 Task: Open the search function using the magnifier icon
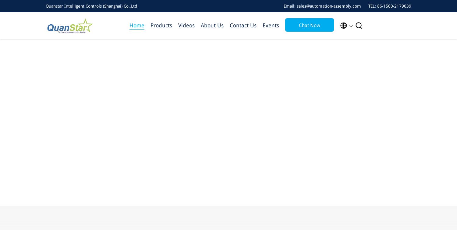(x=359, y=26)
